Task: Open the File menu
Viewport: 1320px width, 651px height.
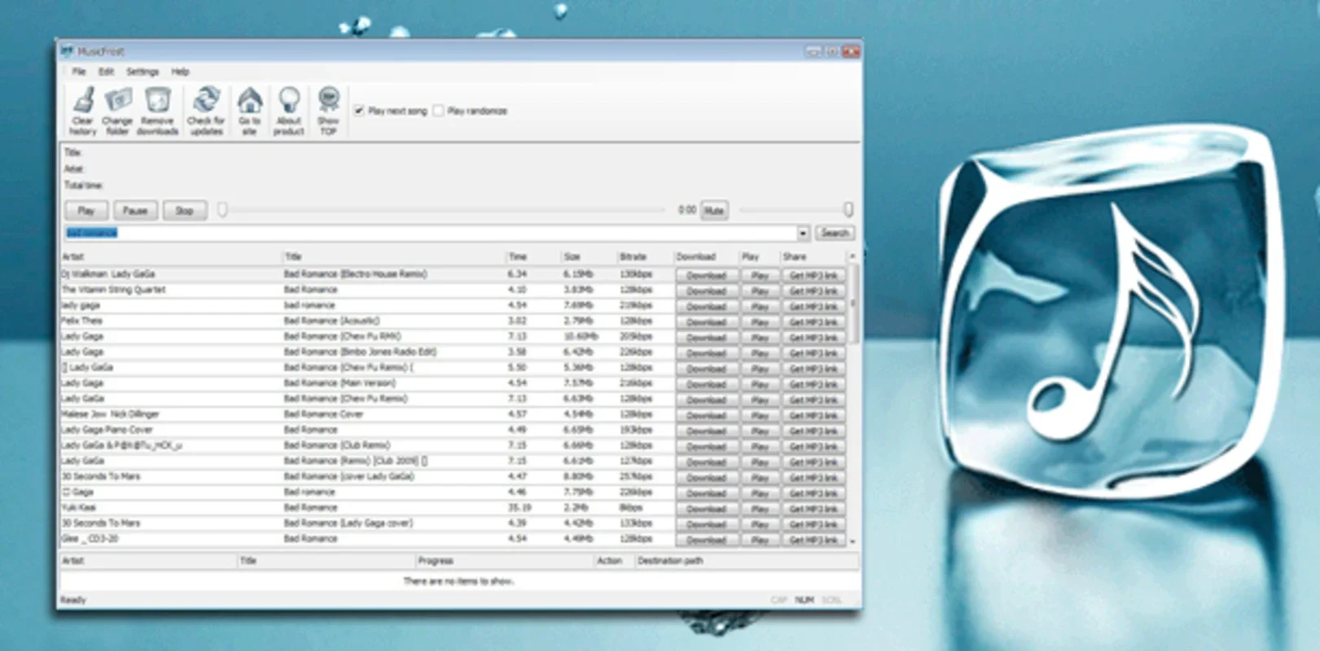Action: 79,72
